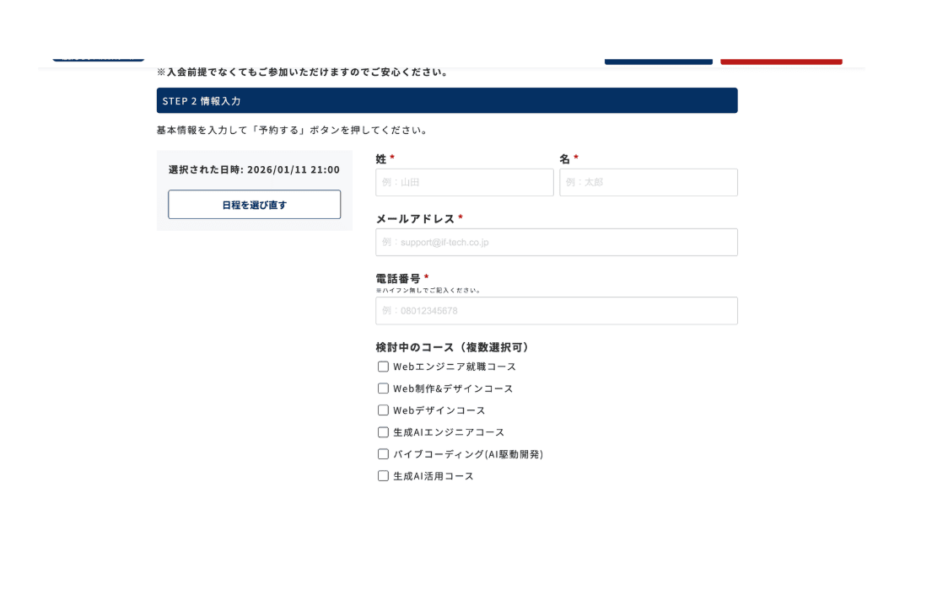Click the 電話番号 field label

pos(398,278)
